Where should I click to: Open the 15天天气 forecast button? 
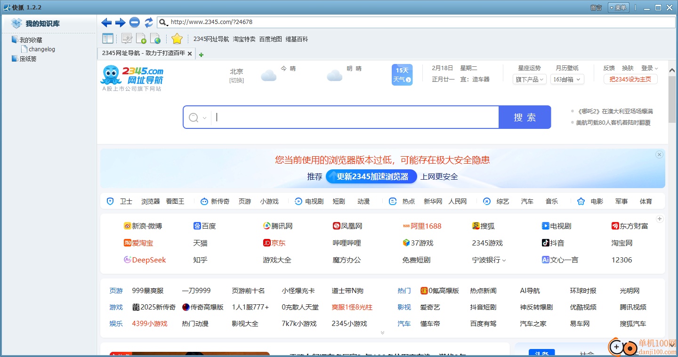[x=402, y=75]
